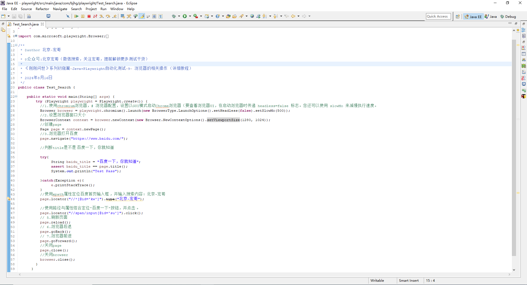Toggle Show Whitespace Characters pilcrow icon

pyautogui.click(x=161, y=16)
